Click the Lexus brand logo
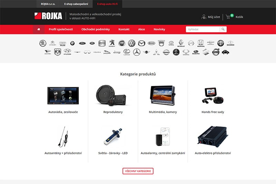This screenshot has height=184, width=276. pos(127,52)
